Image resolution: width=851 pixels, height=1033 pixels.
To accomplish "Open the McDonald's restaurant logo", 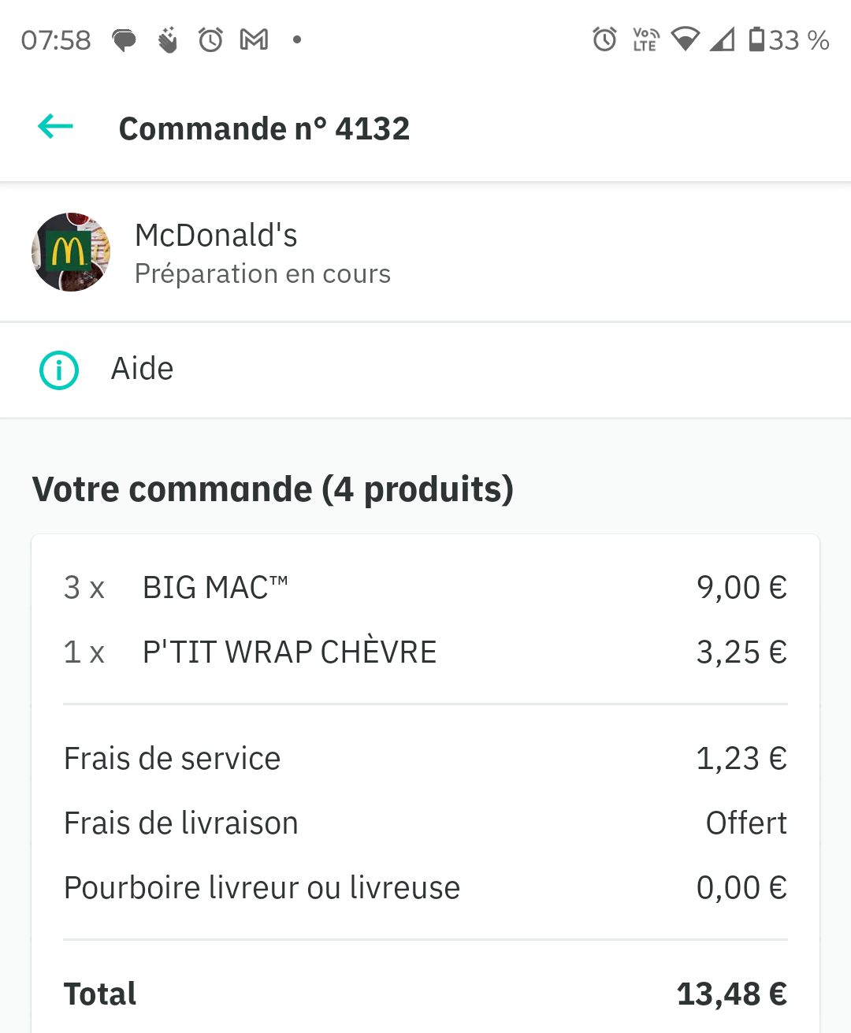I will click(71, 252).
